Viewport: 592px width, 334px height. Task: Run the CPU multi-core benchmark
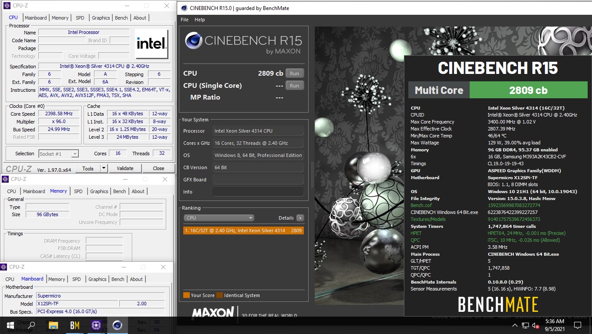[295, 73]
